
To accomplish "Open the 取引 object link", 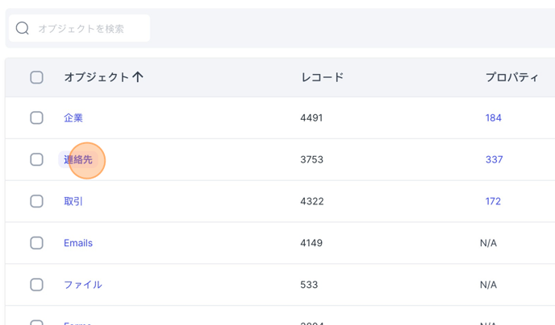I will coord(73,201).
